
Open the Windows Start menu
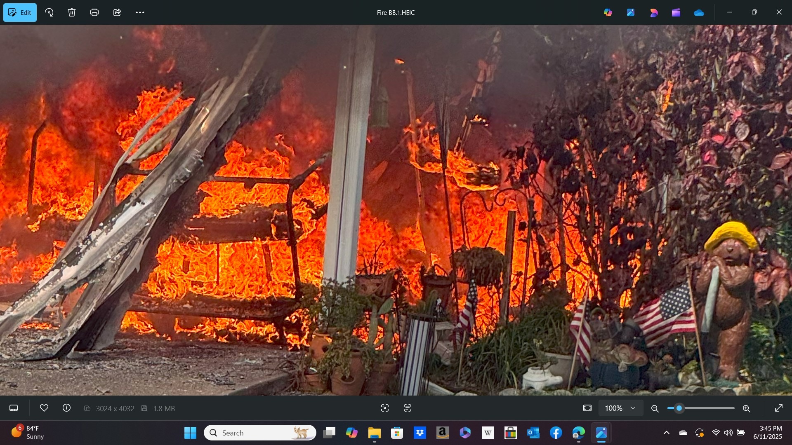coord(190,433)
